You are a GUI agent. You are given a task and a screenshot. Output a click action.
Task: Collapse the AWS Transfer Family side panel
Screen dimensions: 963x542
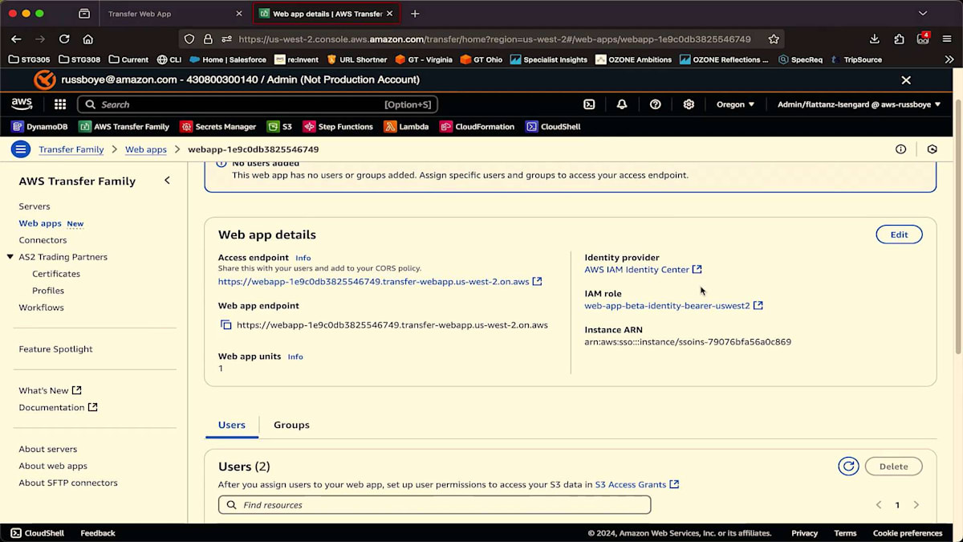(x=167, y=181)
